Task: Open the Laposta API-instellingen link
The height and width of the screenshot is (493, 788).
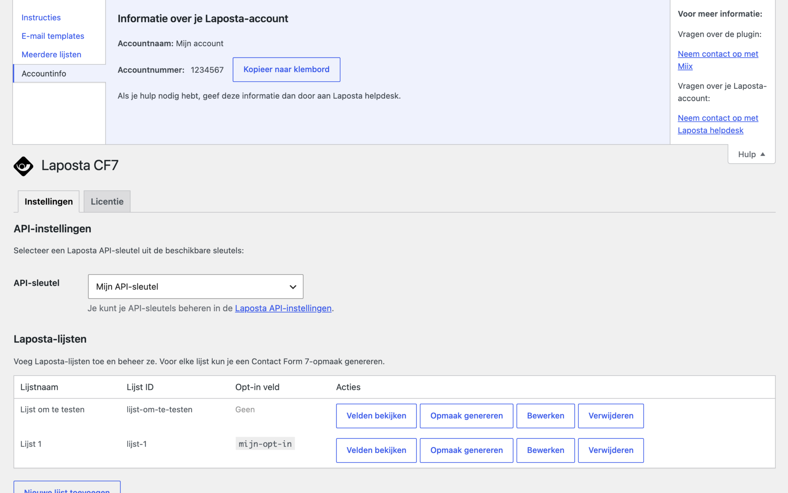Action: click(x=283, y=309)
